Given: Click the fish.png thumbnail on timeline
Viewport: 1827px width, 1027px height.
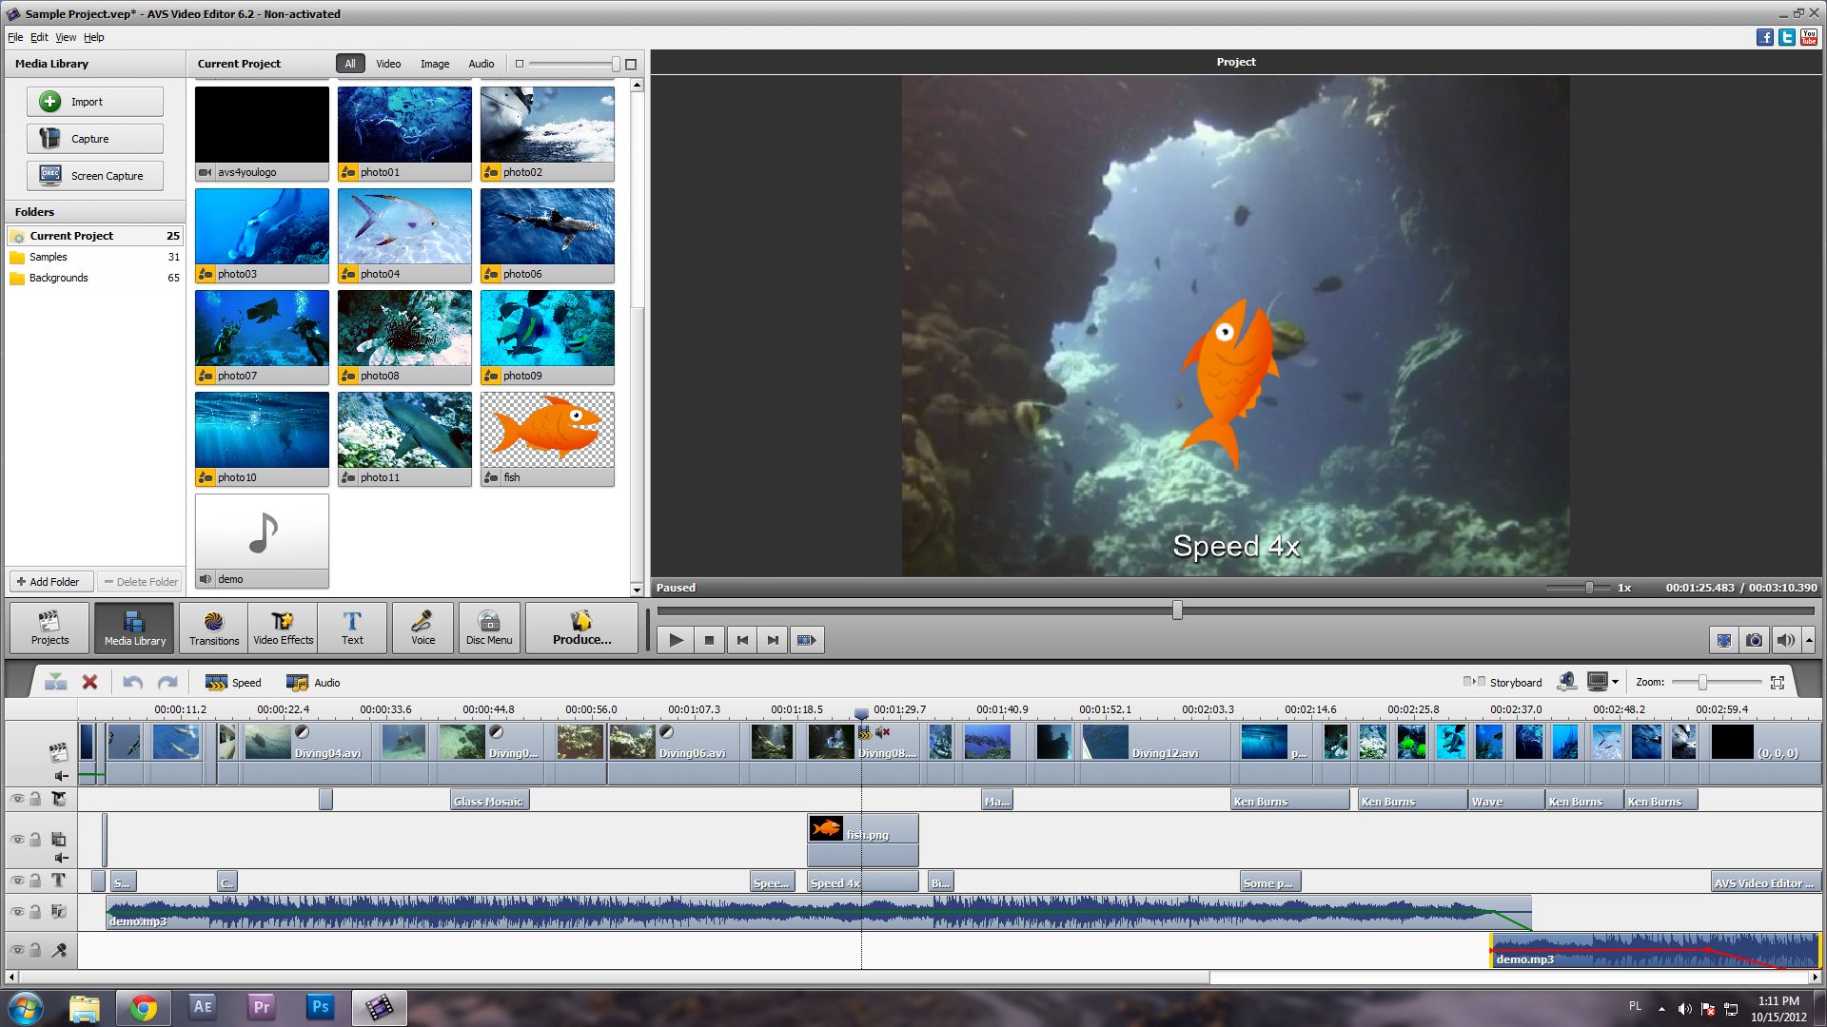Looking at the screenshot, I should [862, 831].
